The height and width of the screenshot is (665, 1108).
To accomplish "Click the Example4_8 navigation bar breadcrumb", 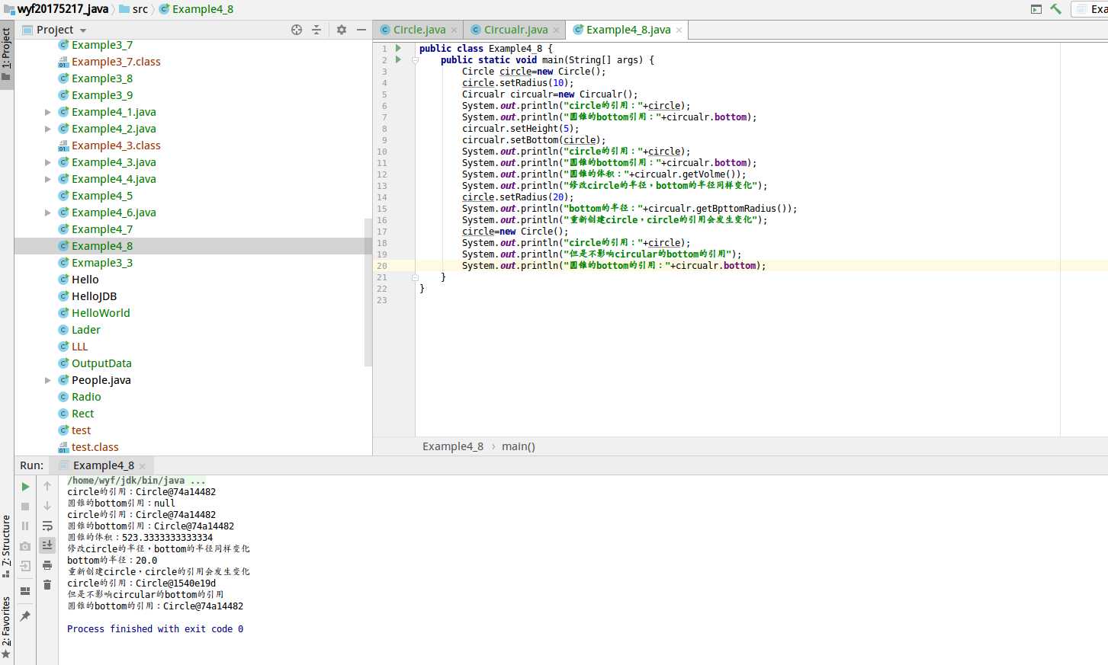I will point(196,9).
